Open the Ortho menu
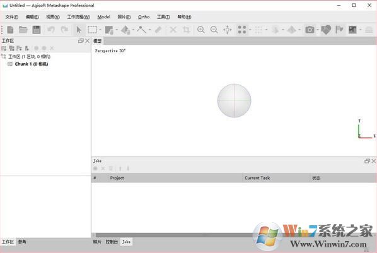377x253 pixels. coord(144,17)
